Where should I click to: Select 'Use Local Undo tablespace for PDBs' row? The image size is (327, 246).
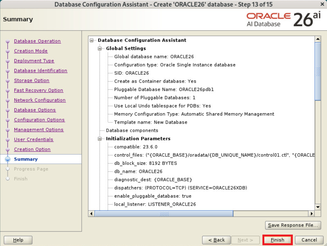(163, 106)
